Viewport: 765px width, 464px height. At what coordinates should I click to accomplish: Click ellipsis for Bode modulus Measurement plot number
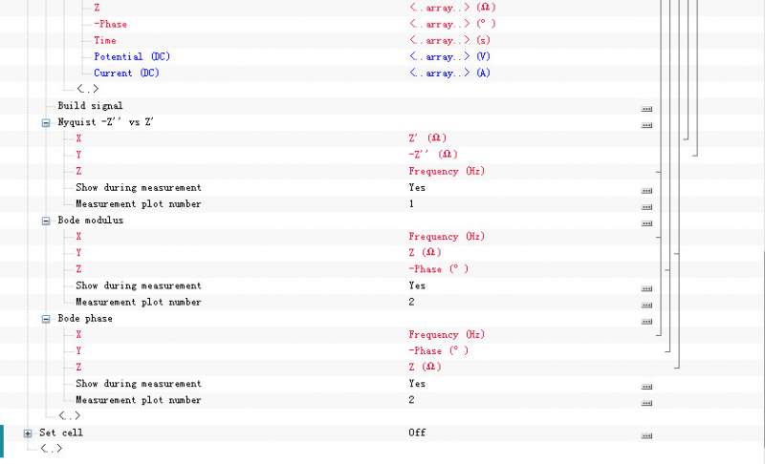click(646, 304)
